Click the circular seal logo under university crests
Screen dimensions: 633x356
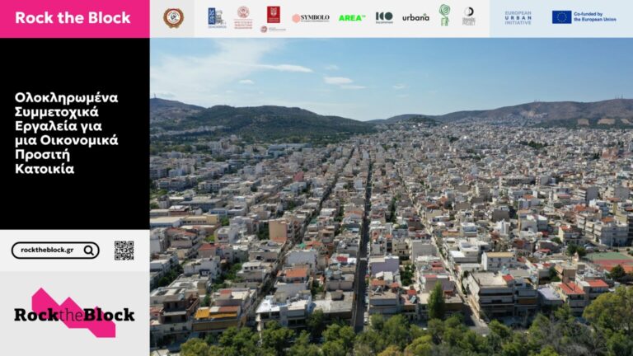tap(264, 29)
